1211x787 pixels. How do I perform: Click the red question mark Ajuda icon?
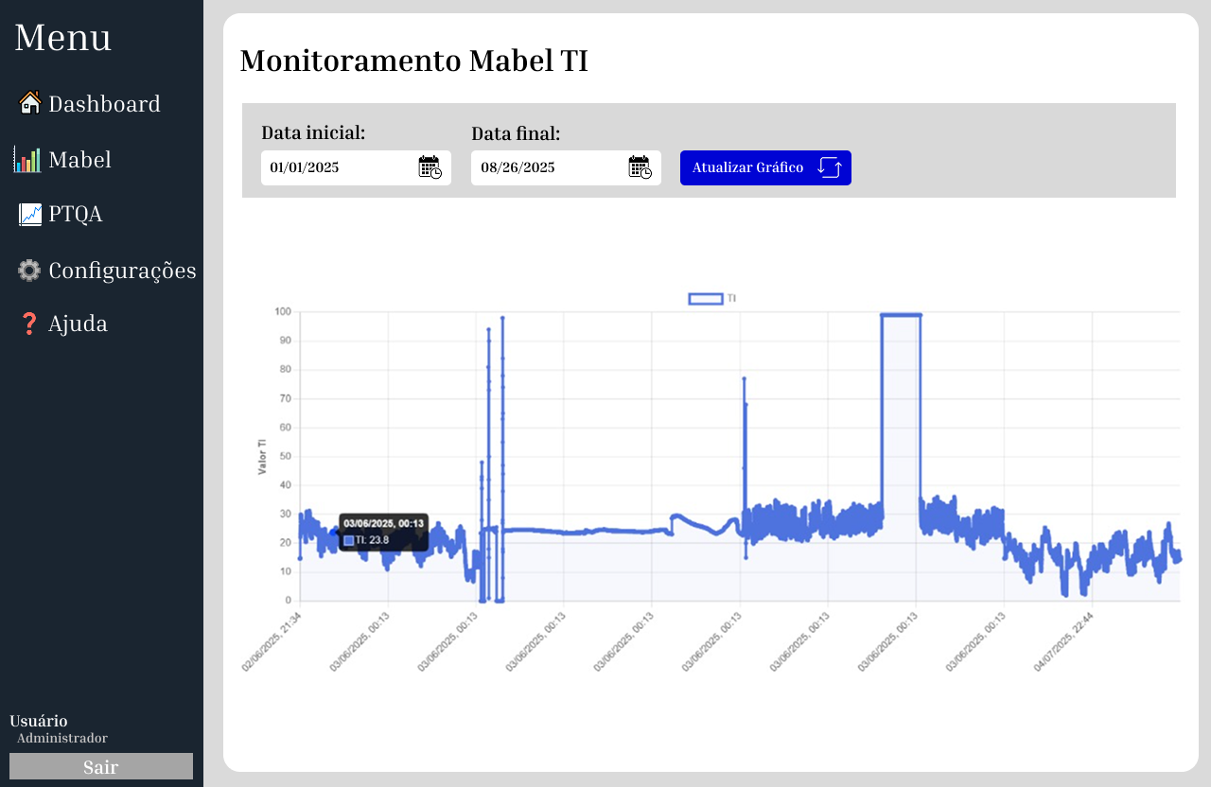tap(28, 324)
